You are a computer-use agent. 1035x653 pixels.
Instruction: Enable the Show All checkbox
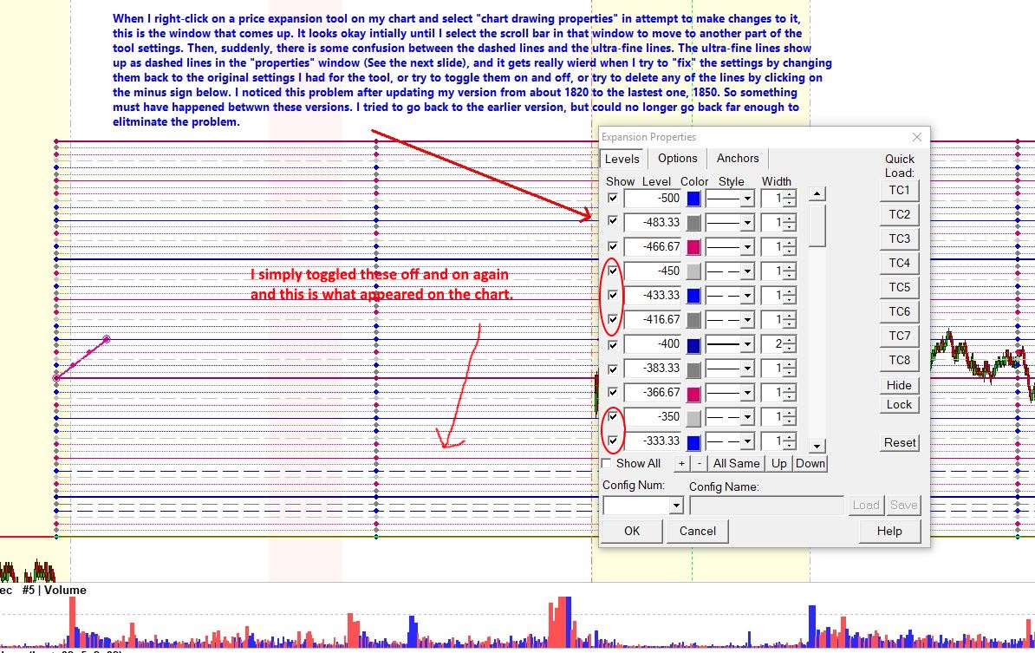coord(607,463)
